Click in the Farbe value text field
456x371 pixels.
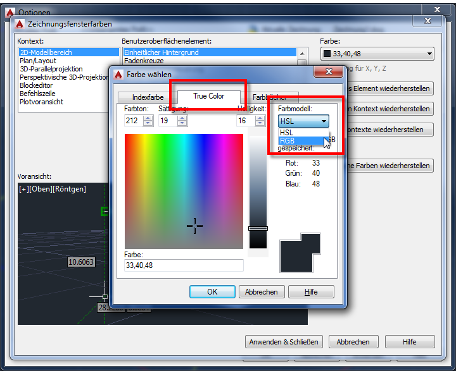click(184, 265)
